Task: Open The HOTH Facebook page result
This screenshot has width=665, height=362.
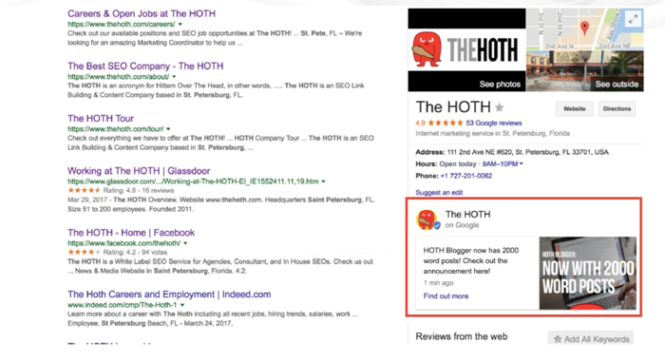Action: (x=131, y=233)
